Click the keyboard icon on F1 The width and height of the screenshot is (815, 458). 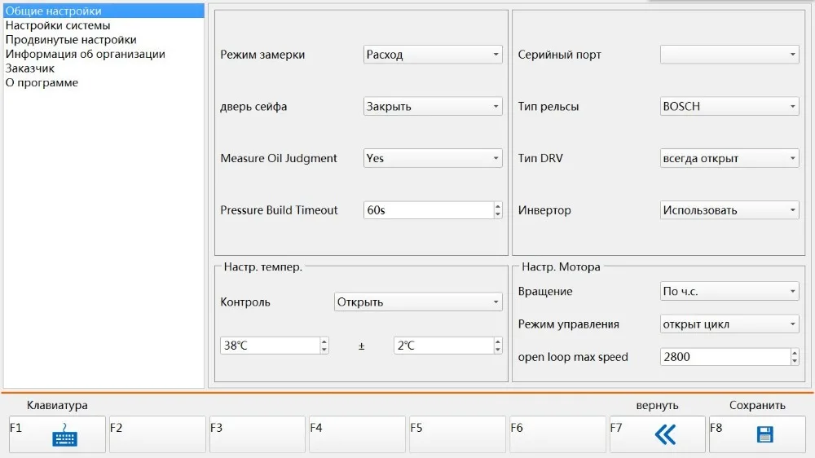point(64,435)
